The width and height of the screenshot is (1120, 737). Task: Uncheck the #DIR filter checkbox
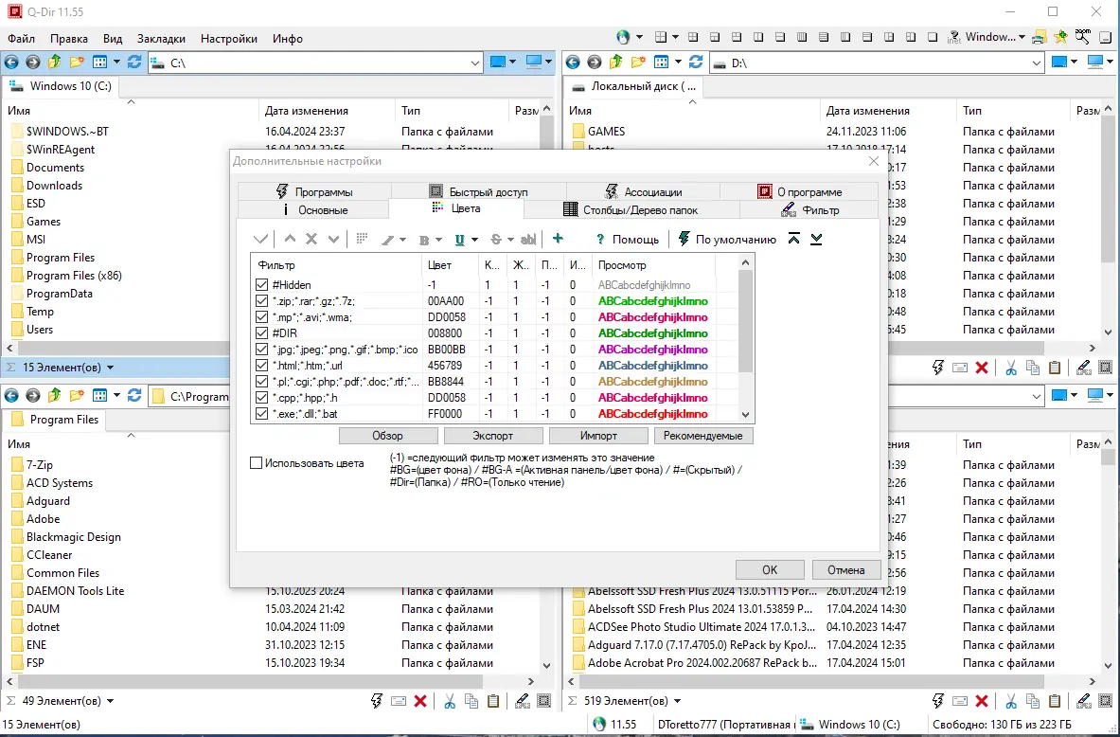tap(262, 333)
